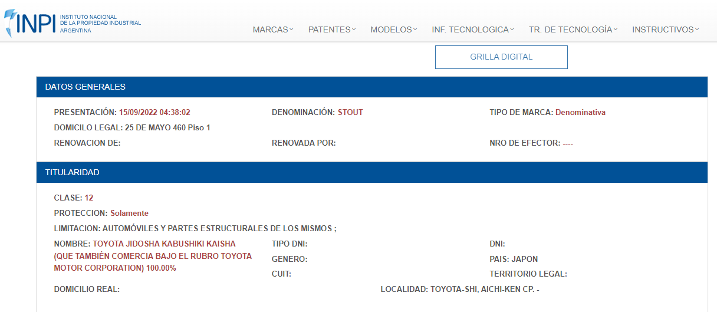Open the PATENTES menu
The image size is (717, 312).
click(332, 29)
